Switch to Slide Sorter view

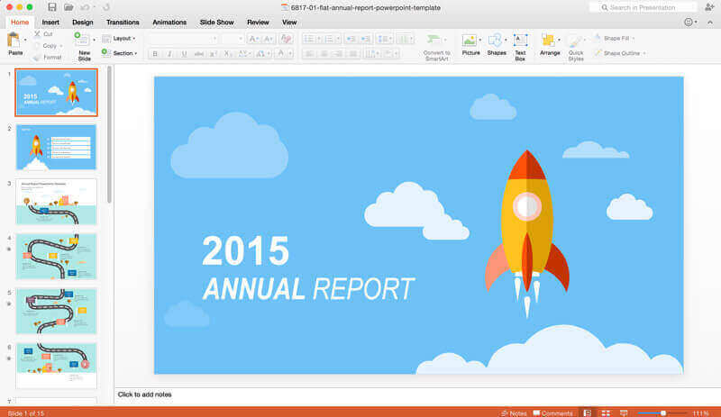point(605,412)
